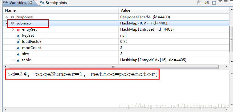Screen dimensions: 233x112
Task: Click value ResponseFacade (id=4400)
Action: 145,17
